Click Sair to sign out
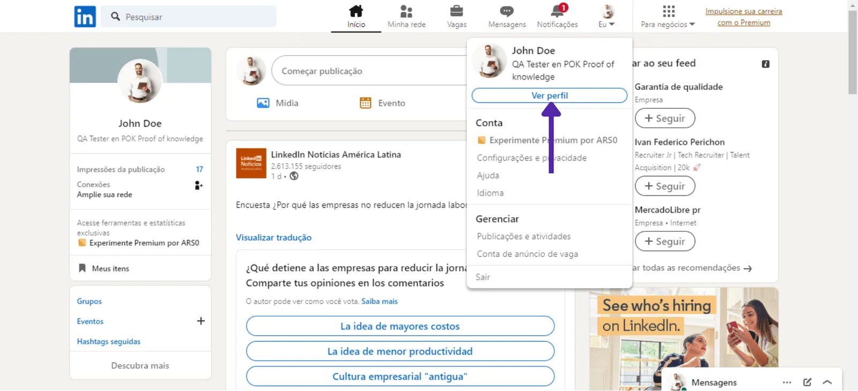Image resolution: width=858 pixels, height=391 pixels. pyautogui.click(x=483, y=277)
